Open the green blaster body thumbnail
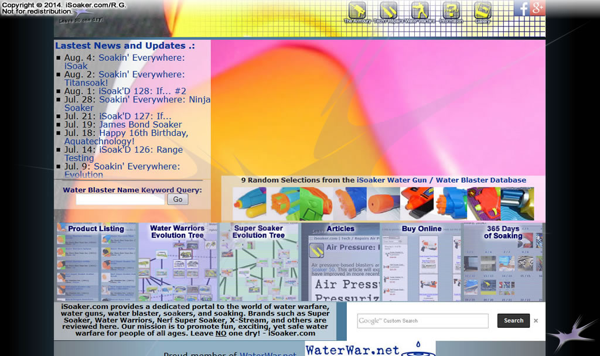The image size is (600, 356). coord(316,203)
